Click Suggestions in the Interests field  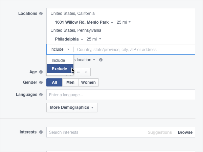click(160, 132)
